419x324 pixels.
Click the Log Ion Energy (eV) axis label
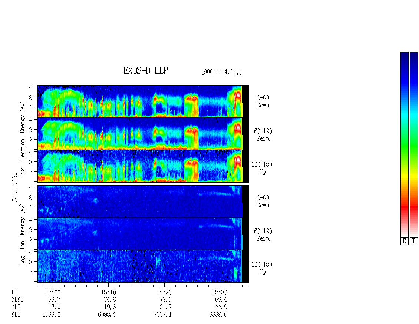tap(23, 234)
